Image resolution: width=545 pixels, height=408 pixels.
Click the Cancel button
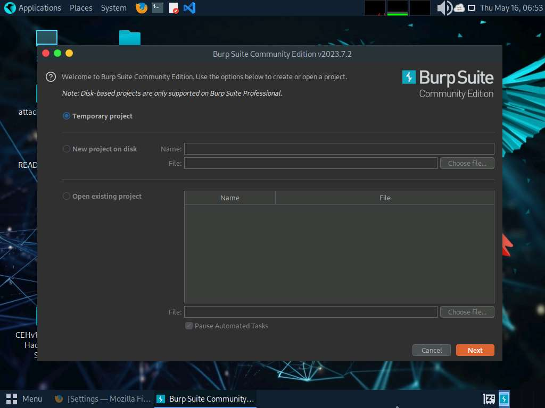pos(431,350)
